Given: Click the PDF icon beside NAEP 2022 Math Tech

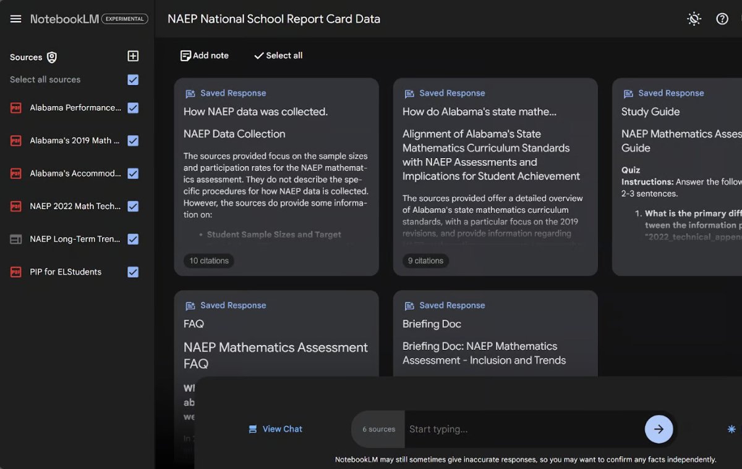Looking at the screenshot, I should [x=17, y=206].
